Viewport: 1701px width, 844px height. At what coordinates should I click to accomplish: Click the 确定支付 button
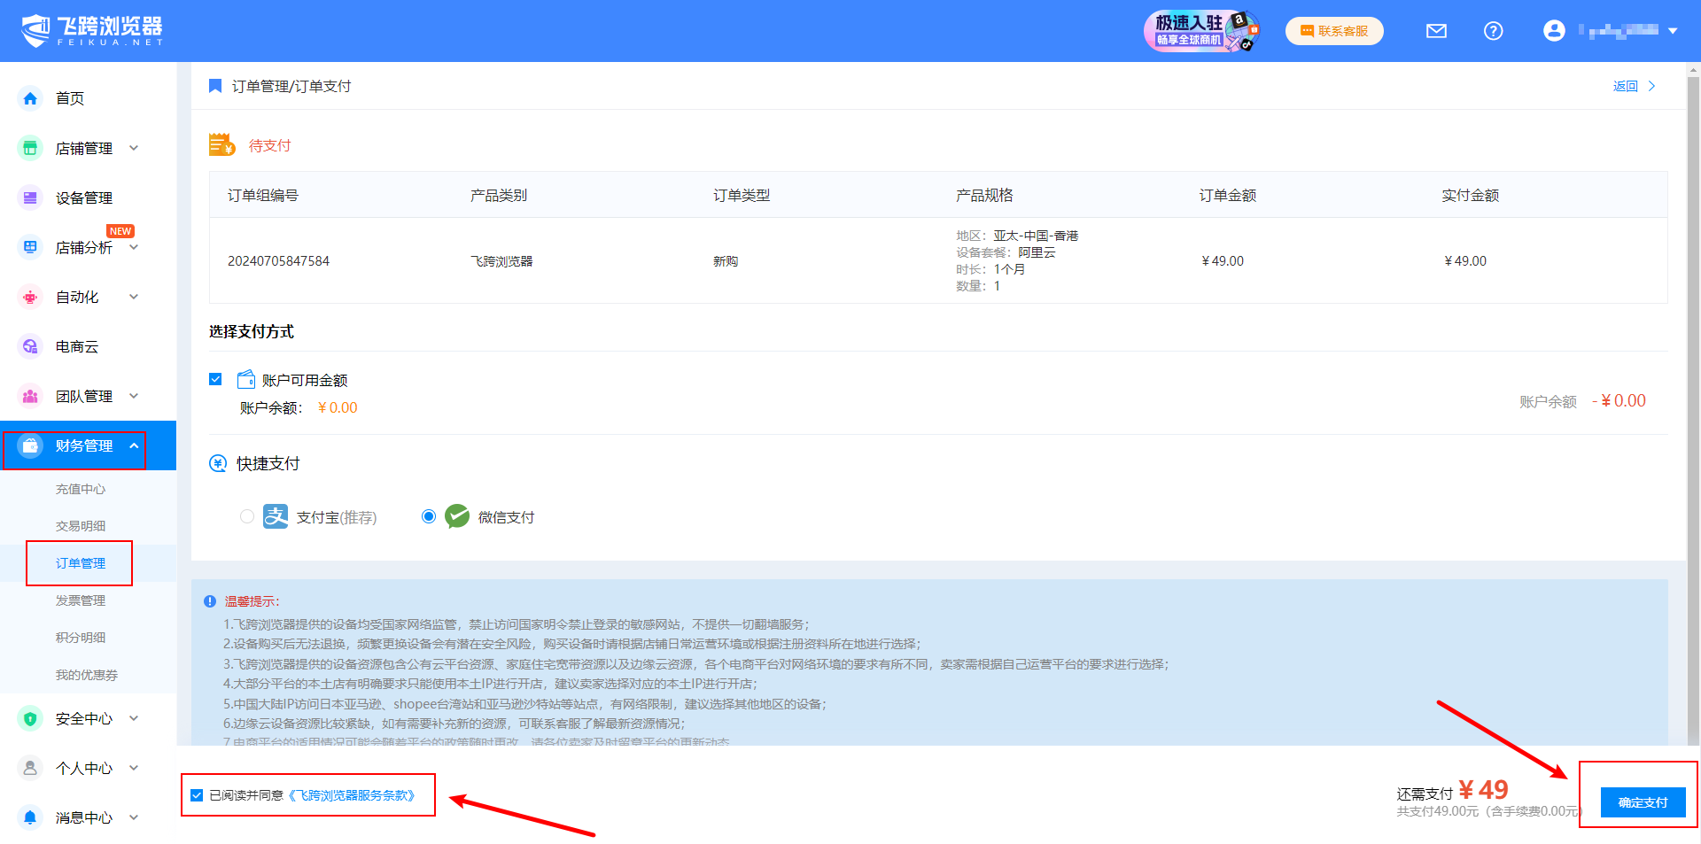(x=1643, y=802)
